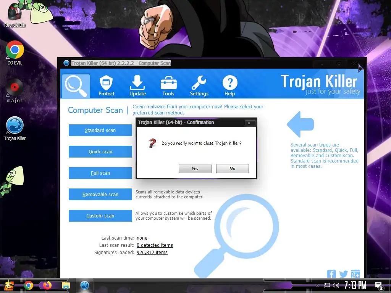
Task: Close the Confirmation dialog with X
Action: (249, 123)
